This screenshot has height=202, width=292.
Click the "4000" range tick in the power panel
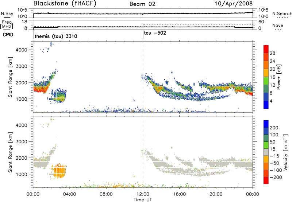21,50
